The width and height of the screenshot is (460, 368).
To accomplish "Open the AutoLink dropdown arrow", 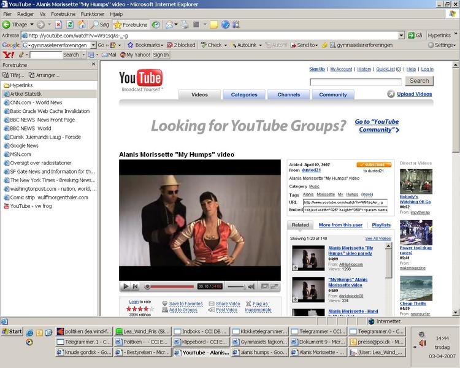I will click(260, 45).
